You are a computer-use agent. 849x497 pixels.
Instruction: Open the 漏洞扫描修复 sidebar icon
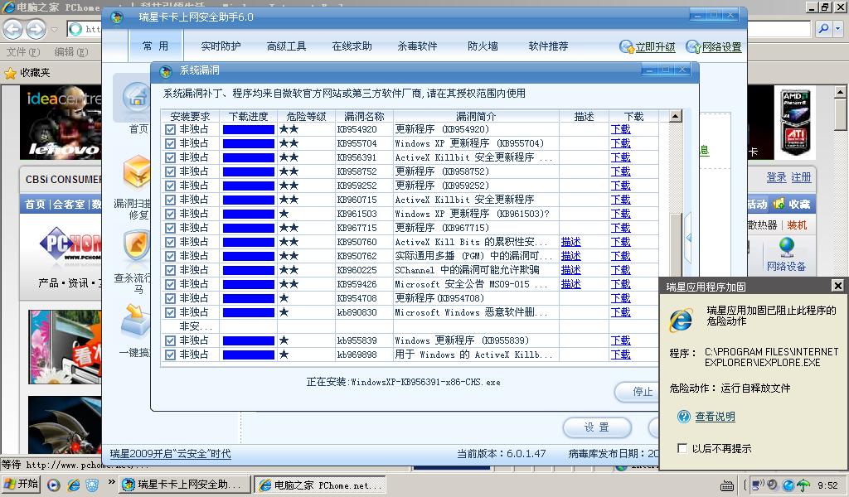[137, 172]
